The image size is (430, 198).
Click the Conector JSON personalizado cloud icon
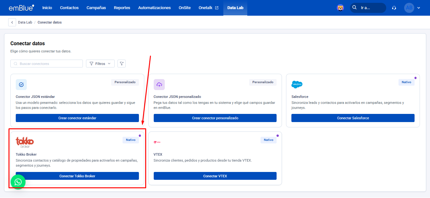click(159, 84)
